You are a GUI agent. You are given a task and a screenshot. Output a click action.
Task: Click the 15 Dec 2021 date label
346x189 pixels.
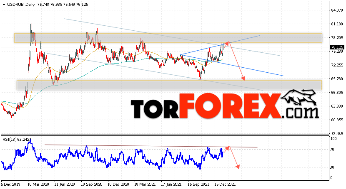(225, 184)
